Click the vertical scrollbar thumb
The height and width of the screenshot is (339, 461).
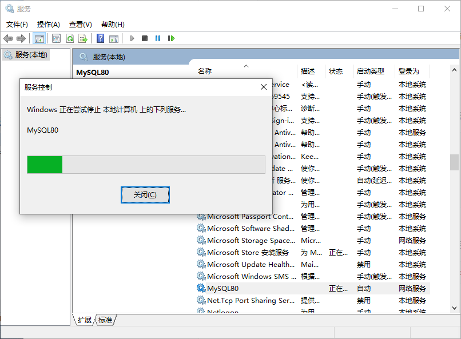point(454,162)
